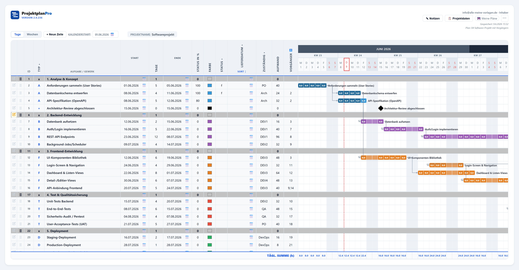Screen dimensions: 519x270
Task: Open end date calendar for API-Spezifikation (OpenAPI)
Action: [187, 101]
